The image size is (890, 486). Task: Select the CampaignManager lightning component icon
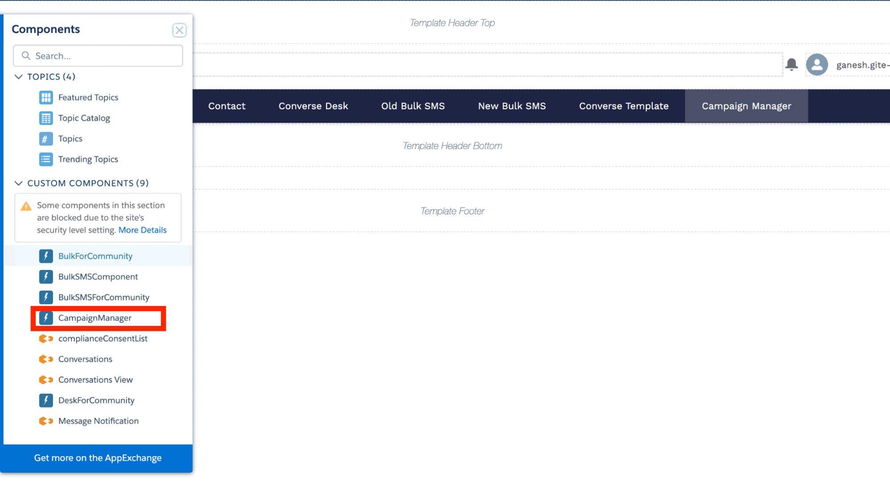[46, 317]
